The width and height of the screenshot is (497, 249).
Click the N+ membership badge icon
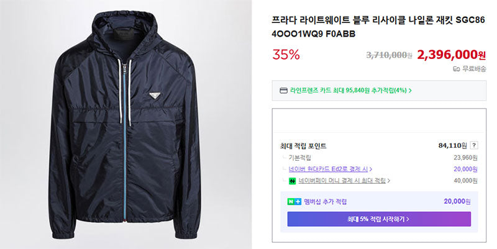(294, 201)
